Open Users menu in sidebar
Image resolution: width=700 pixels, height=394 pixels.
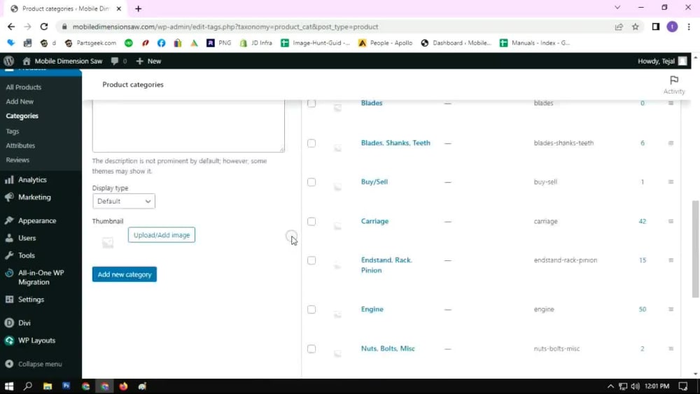[27, 238]
